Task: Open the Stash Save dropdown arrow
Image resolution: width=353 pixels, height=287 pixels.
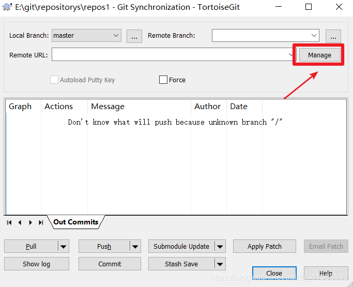Action: coord(220,264)
